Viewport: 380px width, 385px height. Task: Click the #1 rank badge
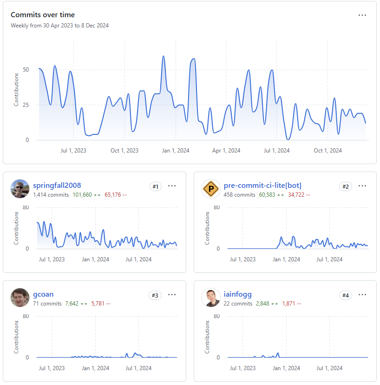(156, 186)
